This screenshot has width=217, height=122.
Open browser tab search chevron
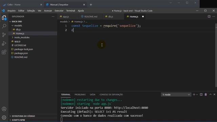171,3
